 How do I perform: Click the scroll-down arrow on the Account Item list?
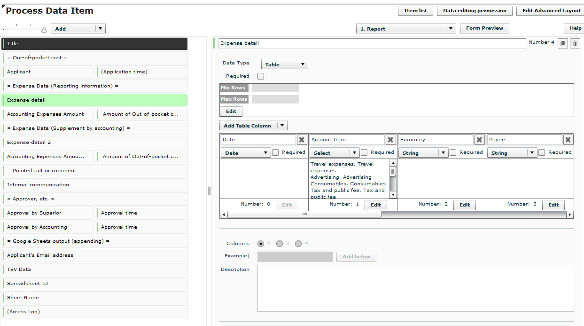(x=392, y=194)
